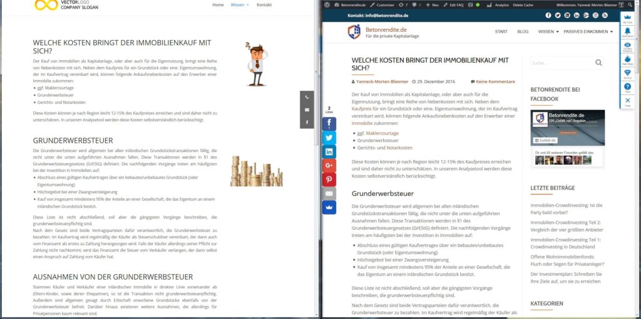The width and height of the screenshot is (641, 319).
Task: Click the phone icon in left floating bar
Action: click(307, 98)
